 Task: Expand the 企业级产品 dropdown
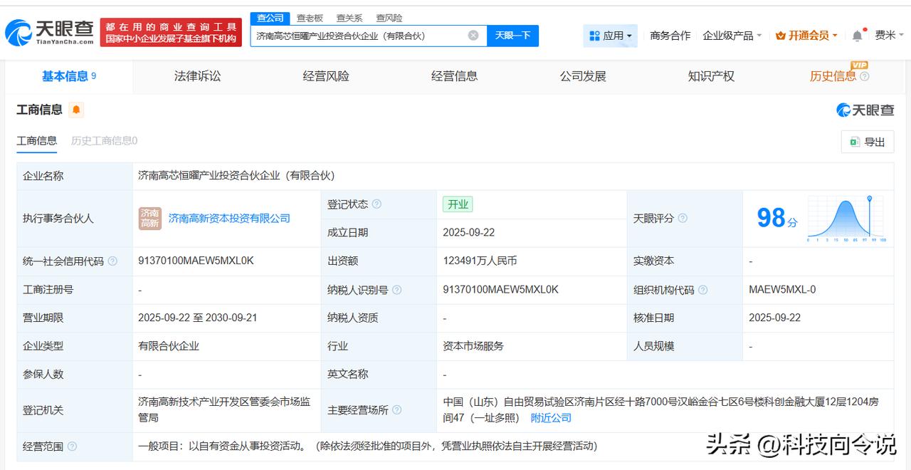point(732,36)
